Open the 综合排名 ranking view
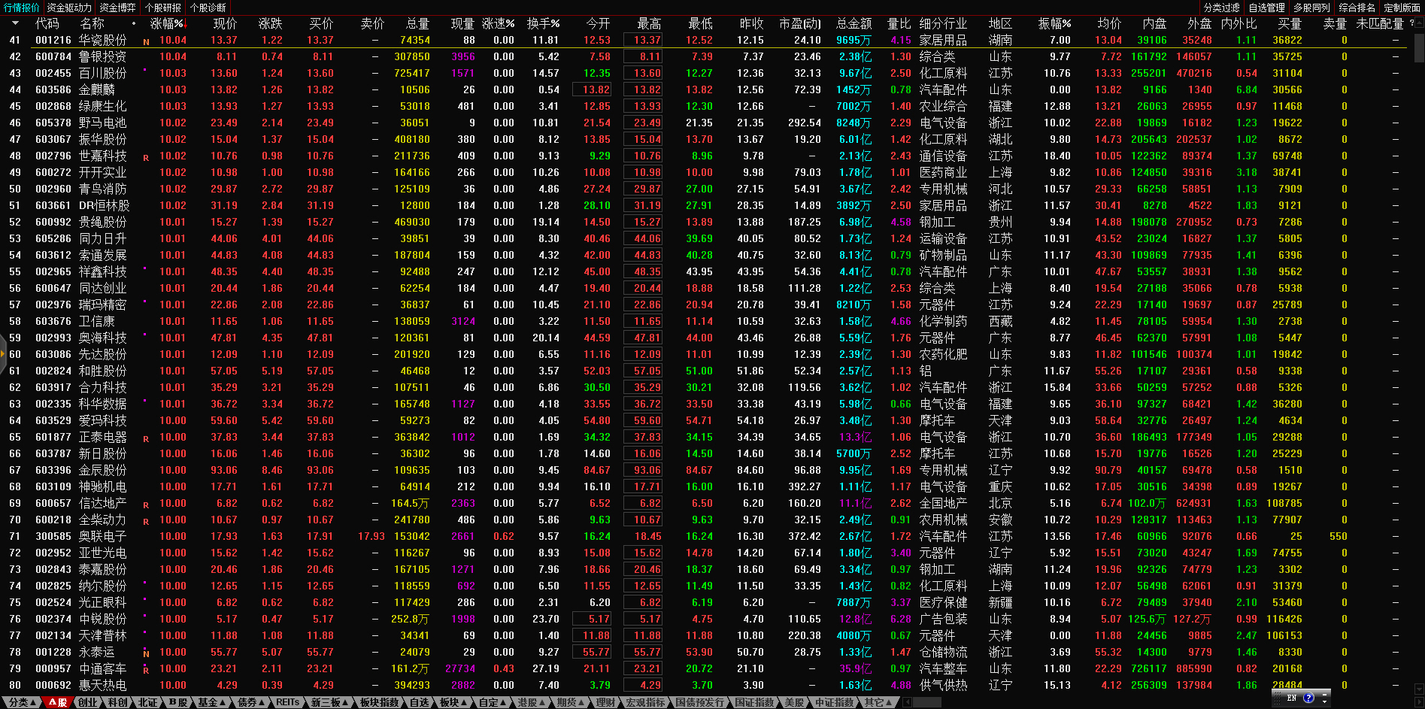The height and width of the screenshot is (709, 1425). (x=1357, y=8)
